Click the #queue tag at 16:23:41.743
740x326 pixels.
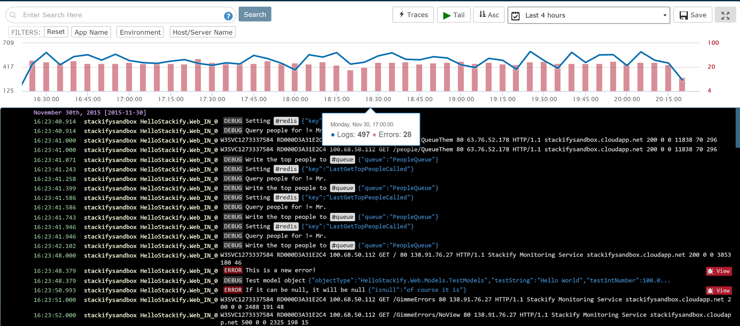coord(343,217)
